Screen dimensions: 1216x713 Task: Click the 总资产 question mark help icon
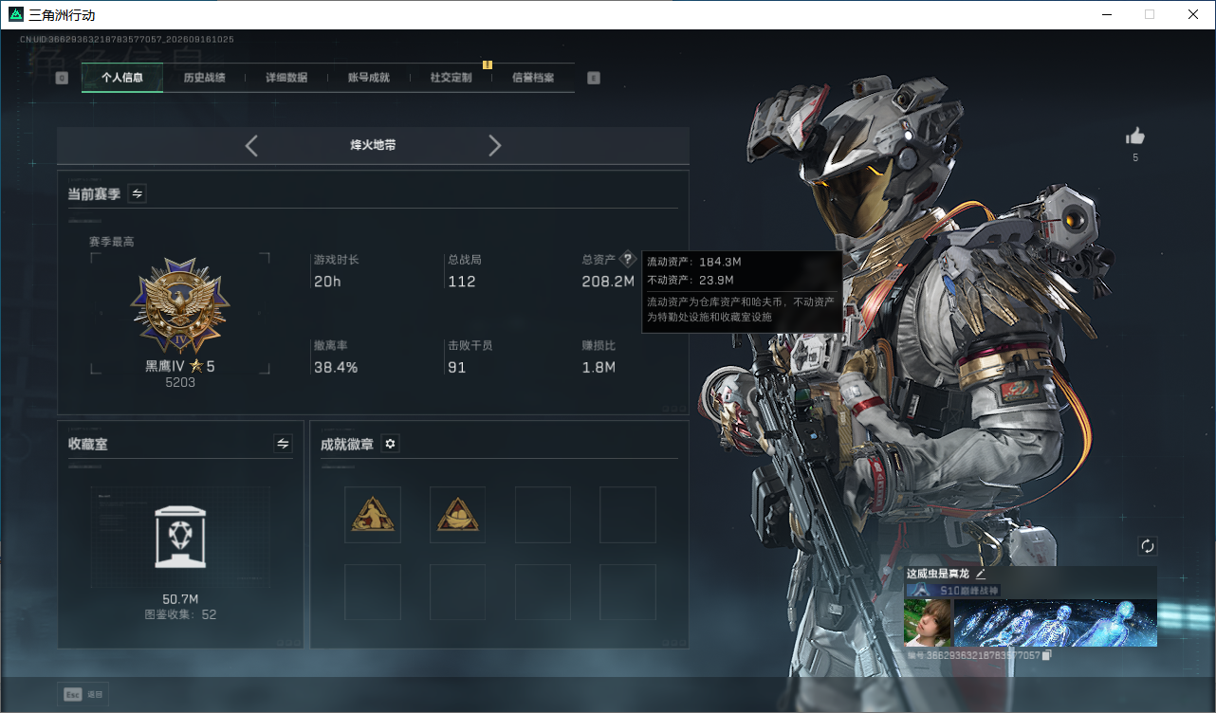(x=627, y=259)
